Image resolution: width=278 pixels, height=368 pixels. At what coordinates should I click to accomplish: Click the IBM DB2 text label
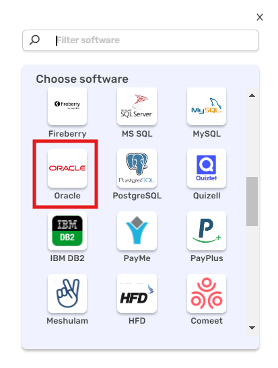[x=67, y=258]
